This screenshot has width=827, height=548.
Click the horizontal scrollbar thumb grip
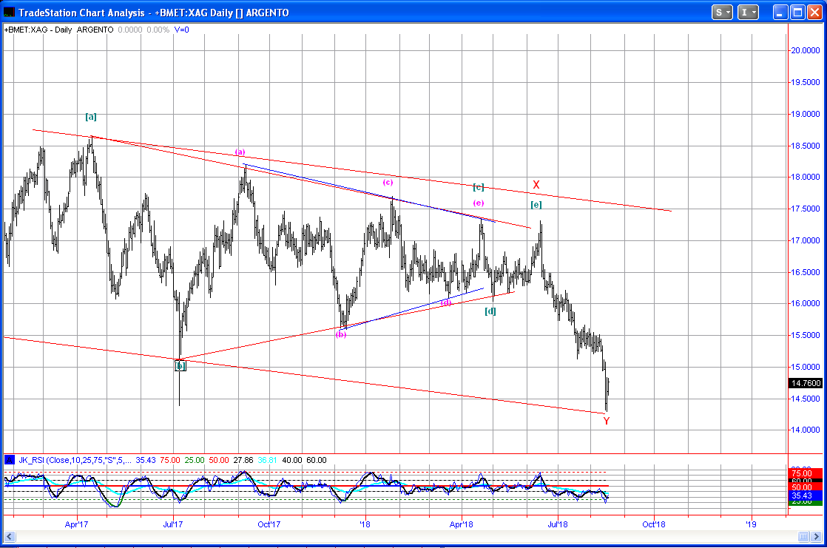tap(803, 537)
